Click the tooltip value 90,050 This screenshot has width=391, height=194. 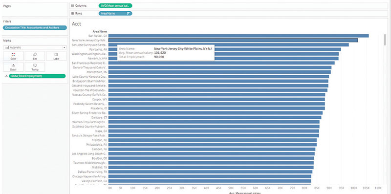[159, 57]
